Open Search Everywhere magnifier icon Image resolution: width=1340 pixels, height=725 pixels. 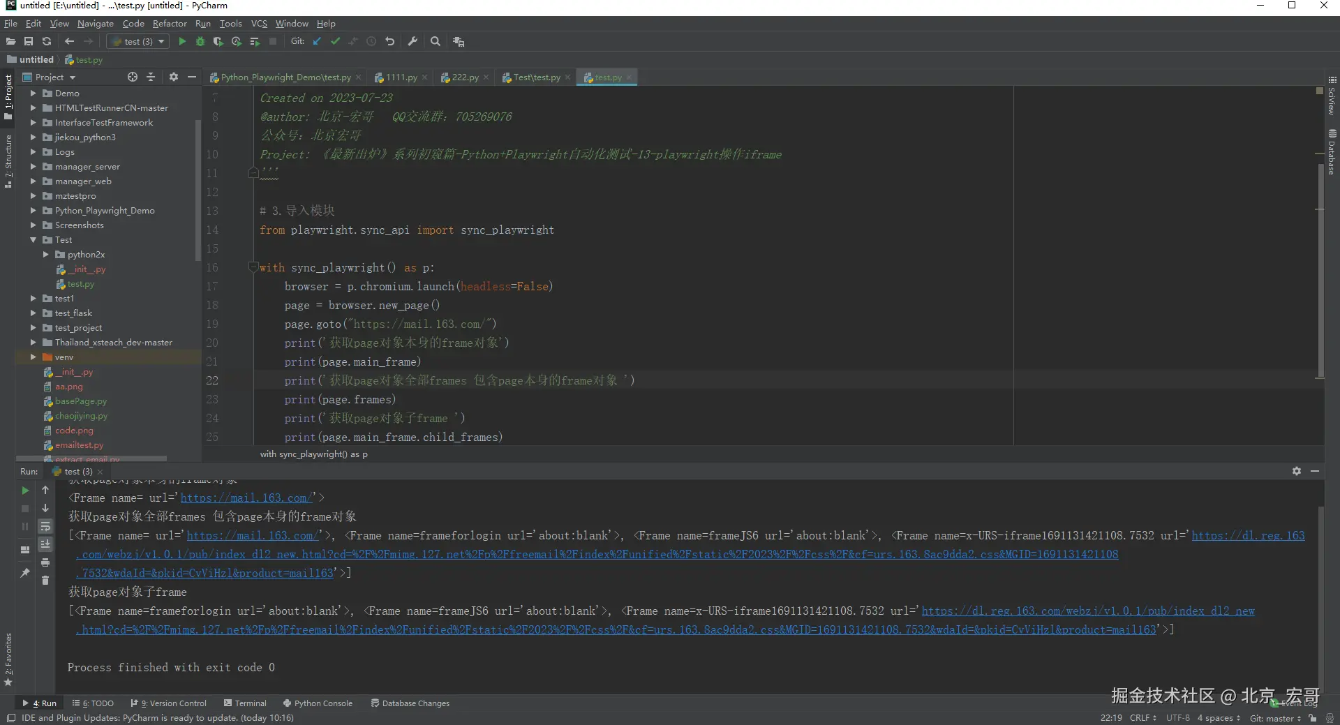[435, 42]
